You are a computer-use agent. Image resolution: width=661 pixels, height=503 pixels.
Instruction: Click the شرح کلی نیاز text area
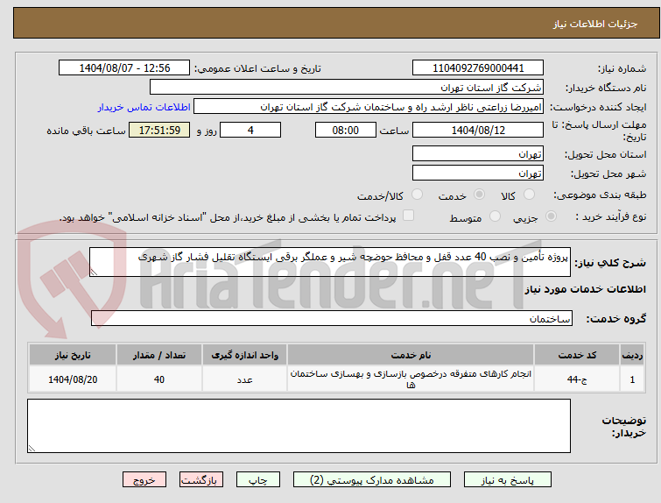(330, 262)
